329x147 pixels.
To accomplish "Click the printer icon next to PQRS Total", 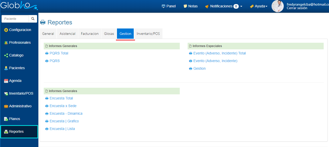I will [x=47, y=53].
